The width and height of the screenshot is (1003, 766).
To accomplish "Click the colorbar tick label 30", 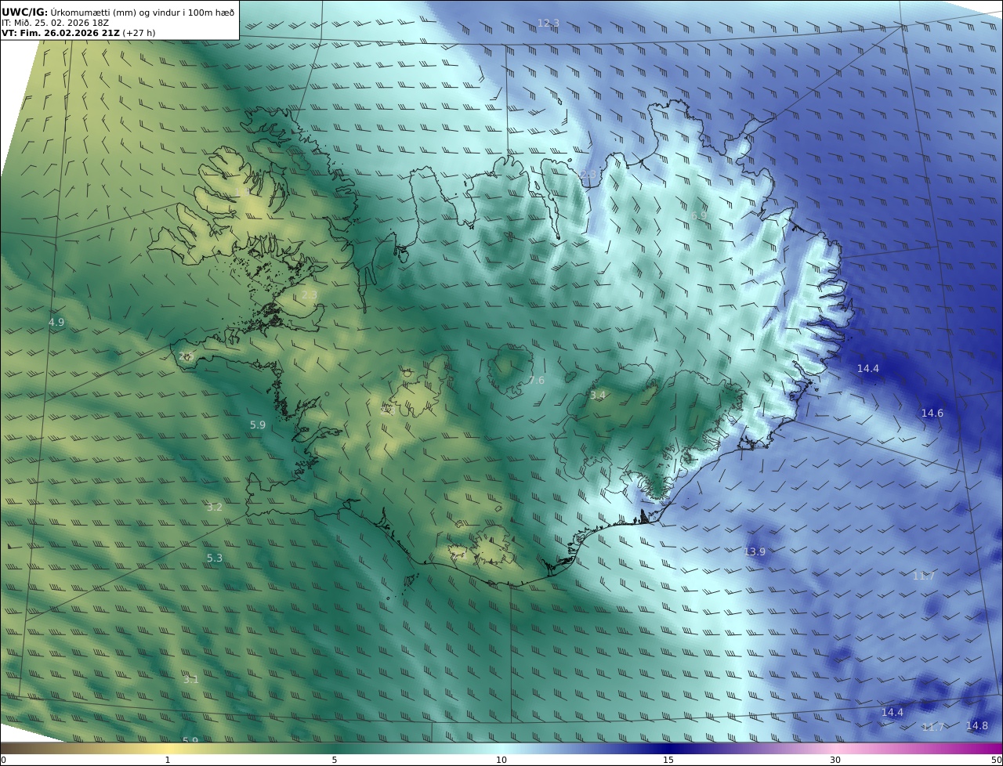I will 835,760.
